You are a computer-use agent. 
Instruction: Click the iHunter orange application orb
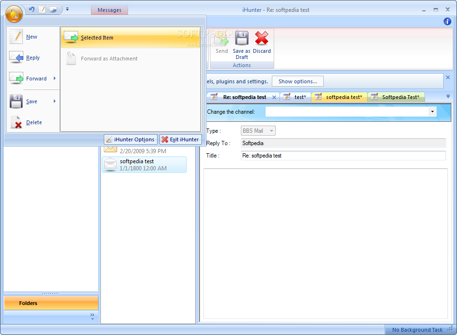(x=13, y=13)
